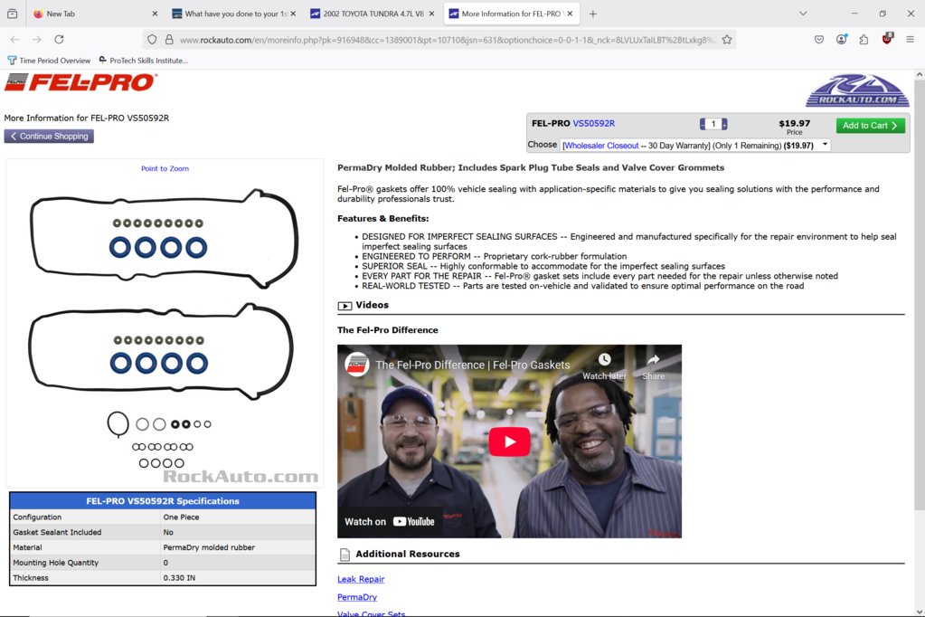
Task: Open Time Period Overview bookmark
Action: (49, 61)
